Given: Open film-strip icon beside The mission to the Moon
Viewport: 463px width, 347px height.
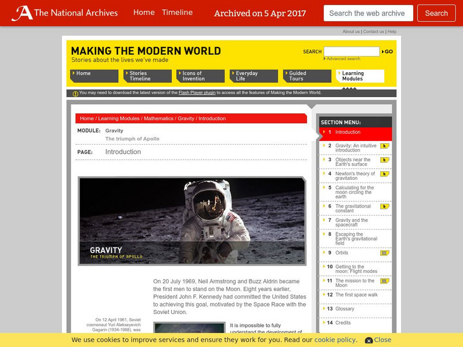Looking at the screenshot, I should tap(384, 281).
